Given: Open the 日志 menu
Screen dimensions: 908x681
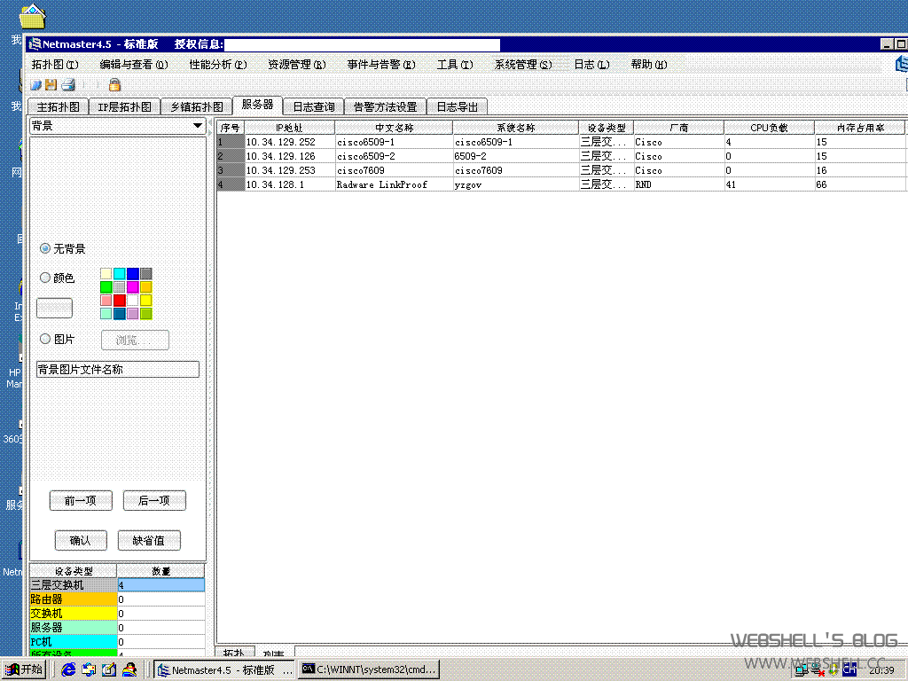Looking at the screenshot, I should tap(591, 64).
